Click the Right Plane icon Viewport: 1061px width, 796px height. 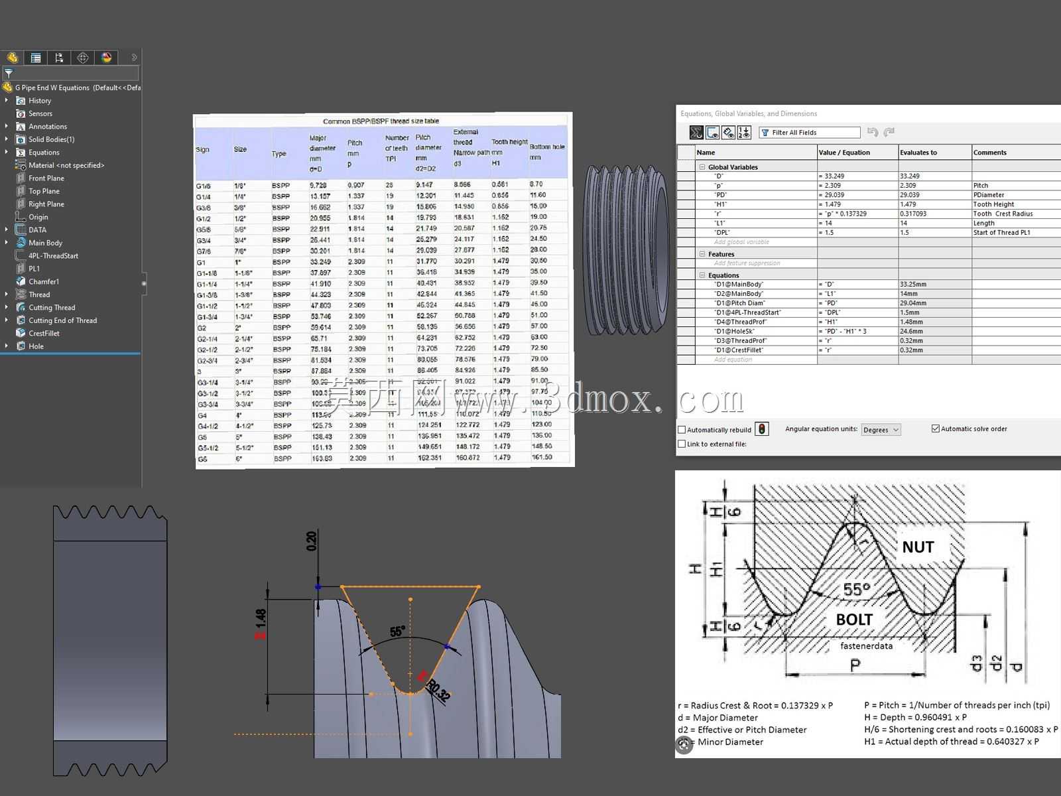click(21, 204)
